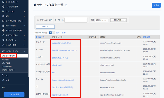This screenshot has width=164, height=98.
Task: Go to pagination page 2
Action: 54,33
